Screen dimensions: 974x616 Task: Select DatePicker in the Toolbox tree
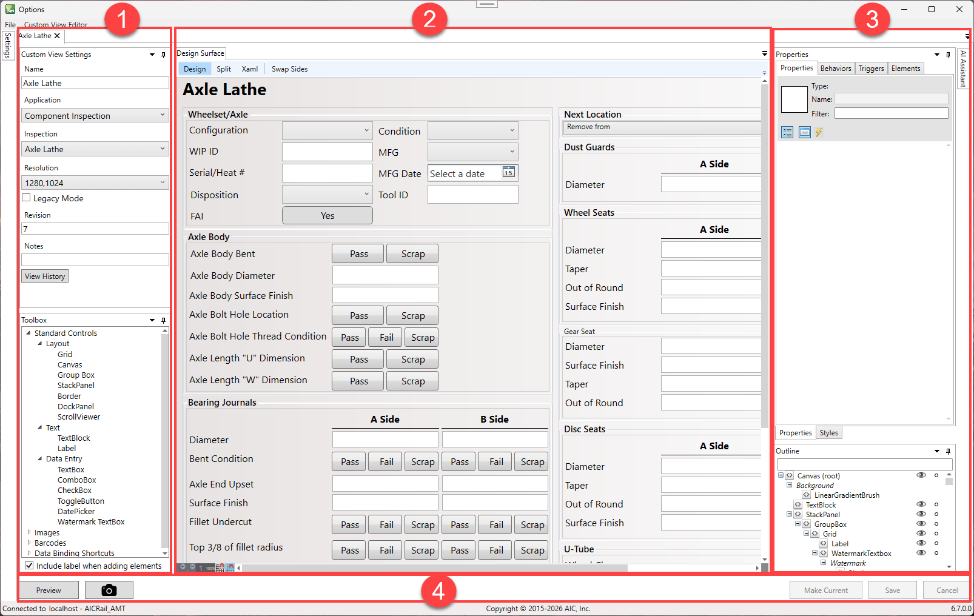(76, 511)
